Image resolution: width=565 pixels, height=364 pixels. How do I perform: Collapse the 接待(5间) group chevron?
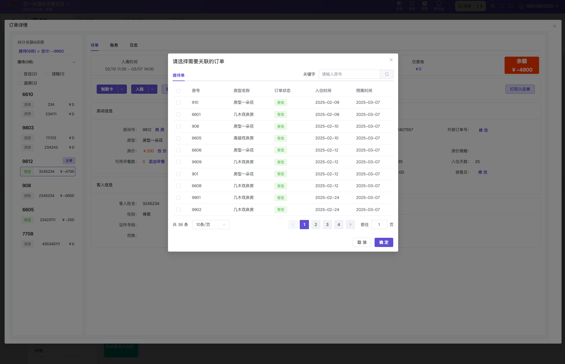click(74, 62)
